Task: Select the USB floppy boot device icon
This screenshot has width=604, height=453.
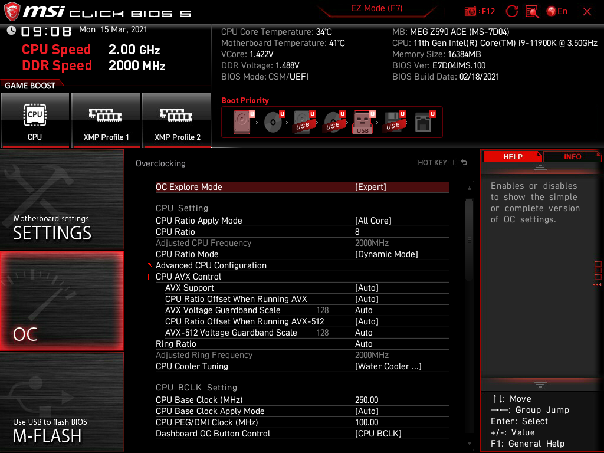Action: (x=393, y=122)
